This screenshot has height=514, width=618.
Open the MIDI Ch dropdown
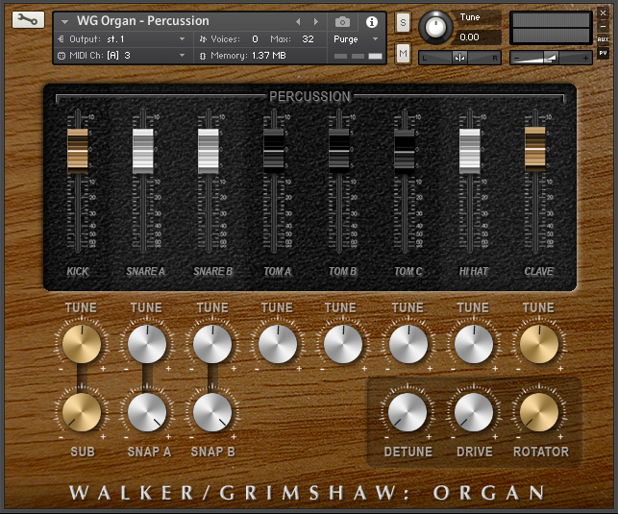pyautogui.click(x=123, y=56)
